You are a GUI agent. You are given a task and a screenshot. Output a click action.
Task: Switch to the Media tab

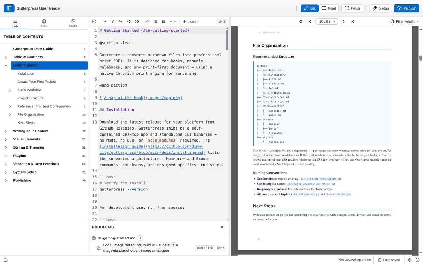pyautogui.click(x=73, y=23)
